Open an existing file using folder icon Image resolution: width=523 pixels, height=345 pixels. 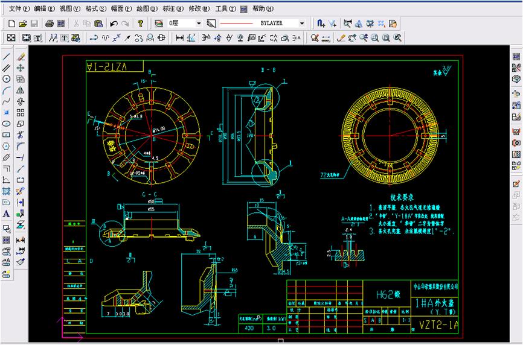pyautogui.click(x=23, y=24)
